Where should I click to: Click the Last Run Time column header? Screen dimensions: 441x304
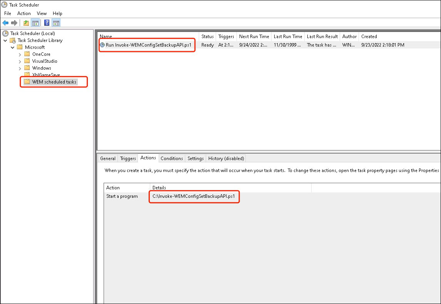pyautogui.click(x=288, y=37)
